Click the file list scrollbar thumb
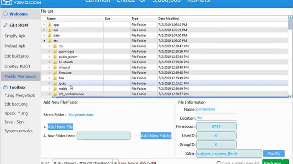 pyautogui.click(x=290, y=24)
